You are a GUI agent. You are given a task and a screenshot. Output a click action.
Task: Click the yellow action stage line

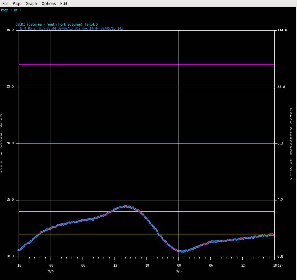click(146, 234)
